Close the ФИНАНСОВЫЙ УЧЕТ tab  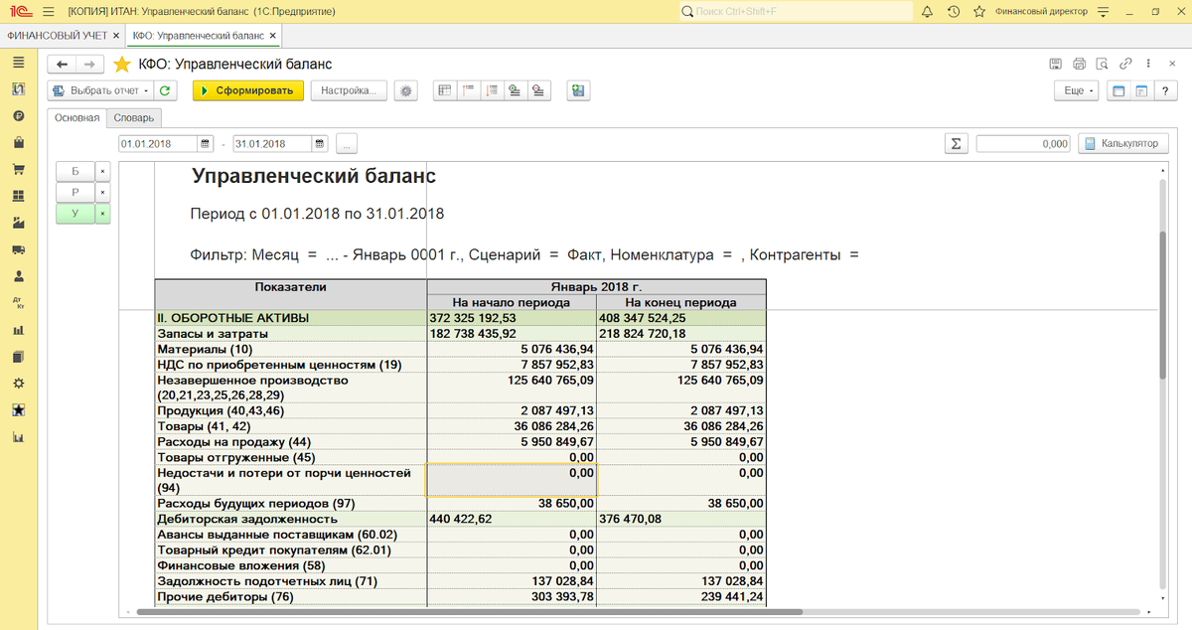point(116,35)
